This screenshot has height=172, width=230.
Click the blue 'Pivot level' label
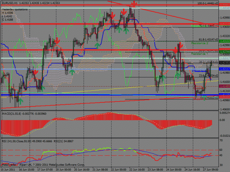click(x=199, y=71)
